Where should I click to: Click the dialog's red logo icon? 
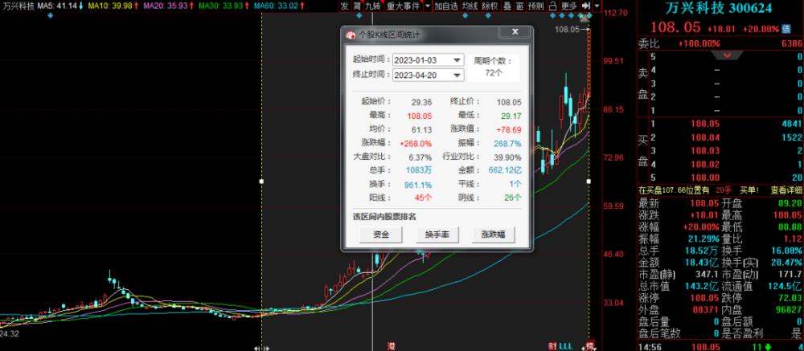pos(351,35)
